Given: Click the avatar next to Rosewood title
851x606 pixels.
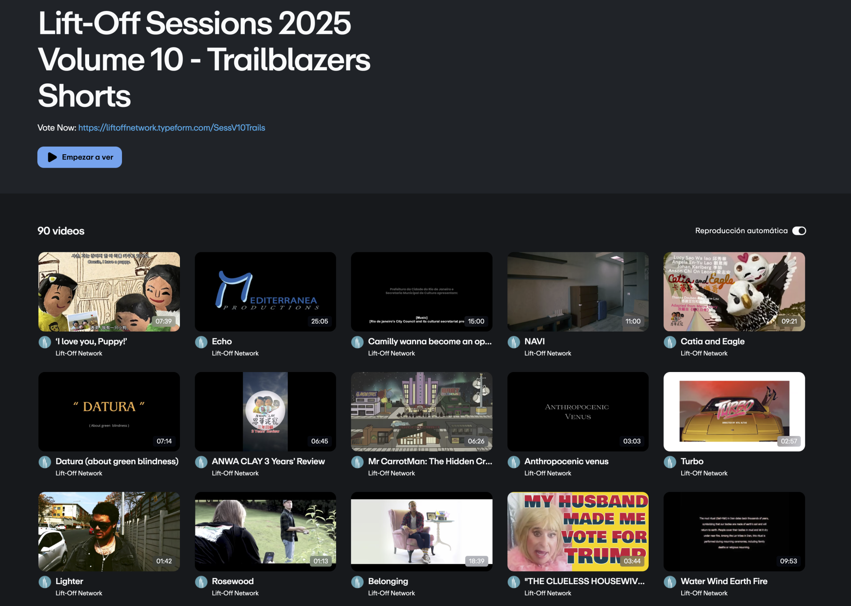Looking at the screenshot, I should (201, 582).
